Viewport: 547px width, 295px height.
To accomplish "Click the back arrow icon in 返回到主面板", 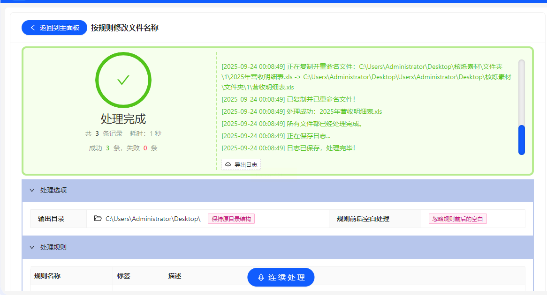I will coord(33,28).
